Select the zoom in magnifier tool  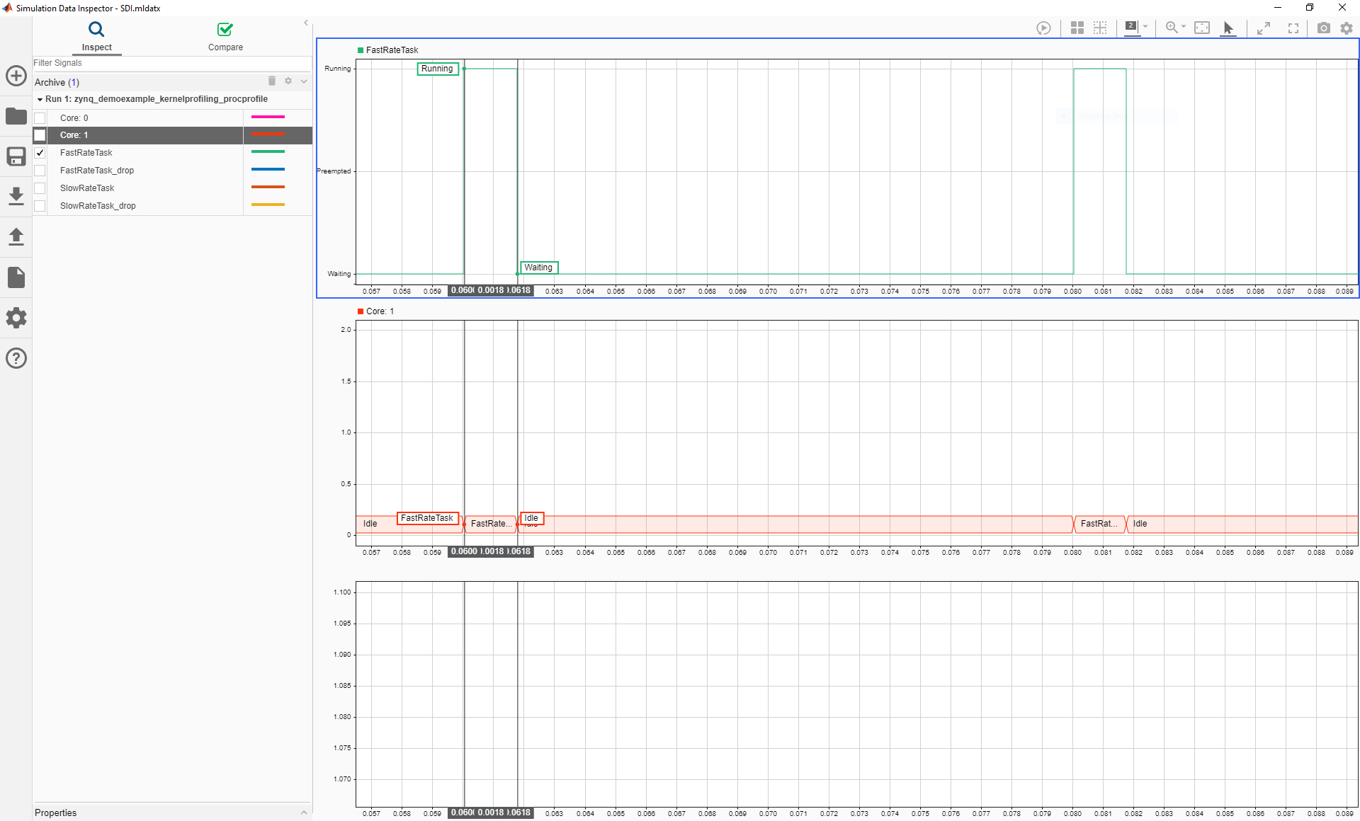click(x=1172, y=28)
